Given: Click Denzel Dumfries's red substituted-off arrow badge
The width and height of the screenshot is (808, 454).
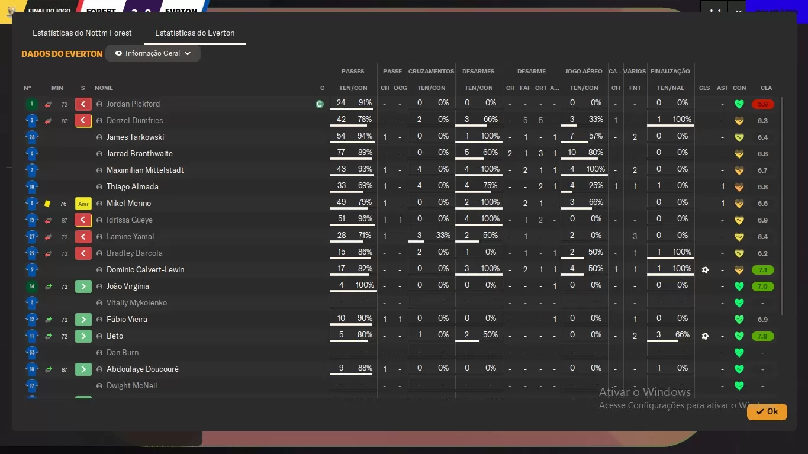Looking at the screenshot, I should [x=83, y=121].
